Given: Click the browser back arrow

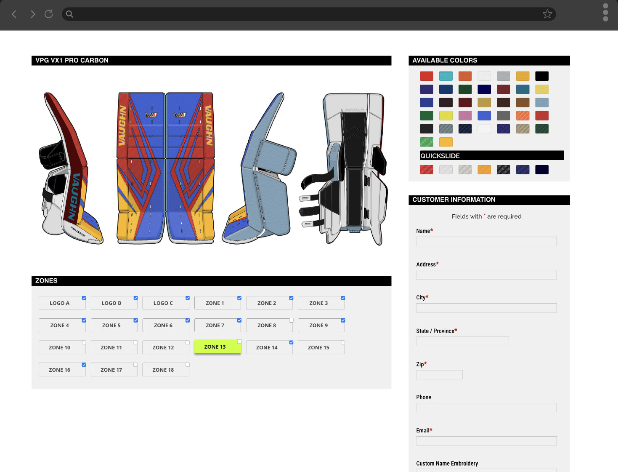Looking at the screenshot, I should pyautogui.click(x=14, y=14).
